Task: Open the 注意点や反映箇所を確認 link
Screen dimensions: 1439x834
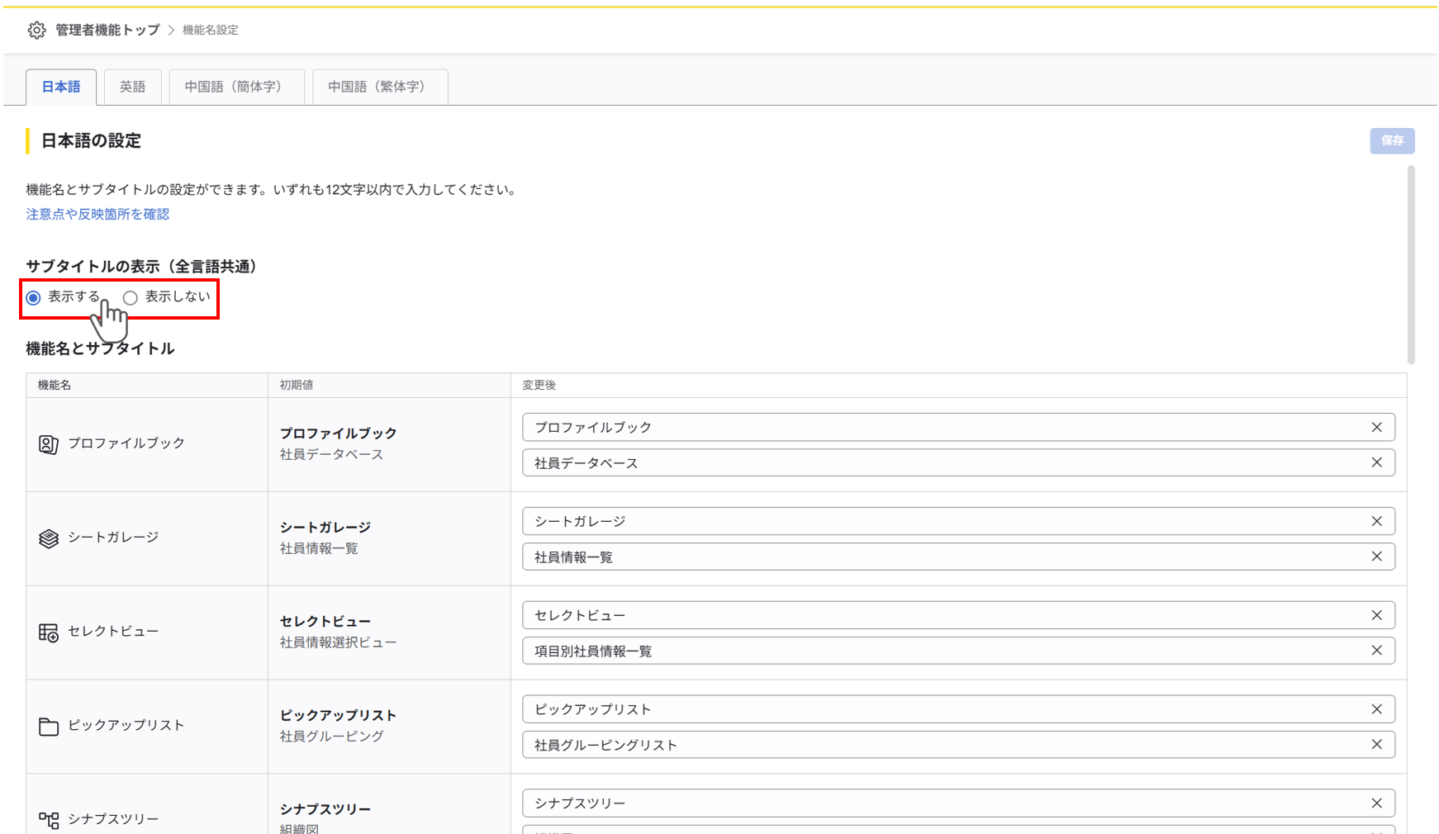Action: click(97, 214)
